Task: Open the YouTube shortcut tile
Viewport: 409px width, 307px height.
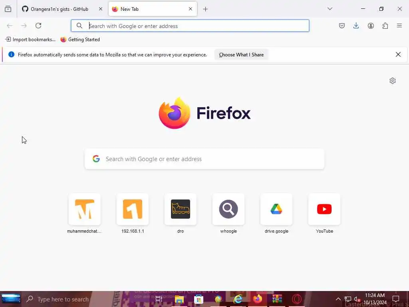Action: tap(324, 209)
